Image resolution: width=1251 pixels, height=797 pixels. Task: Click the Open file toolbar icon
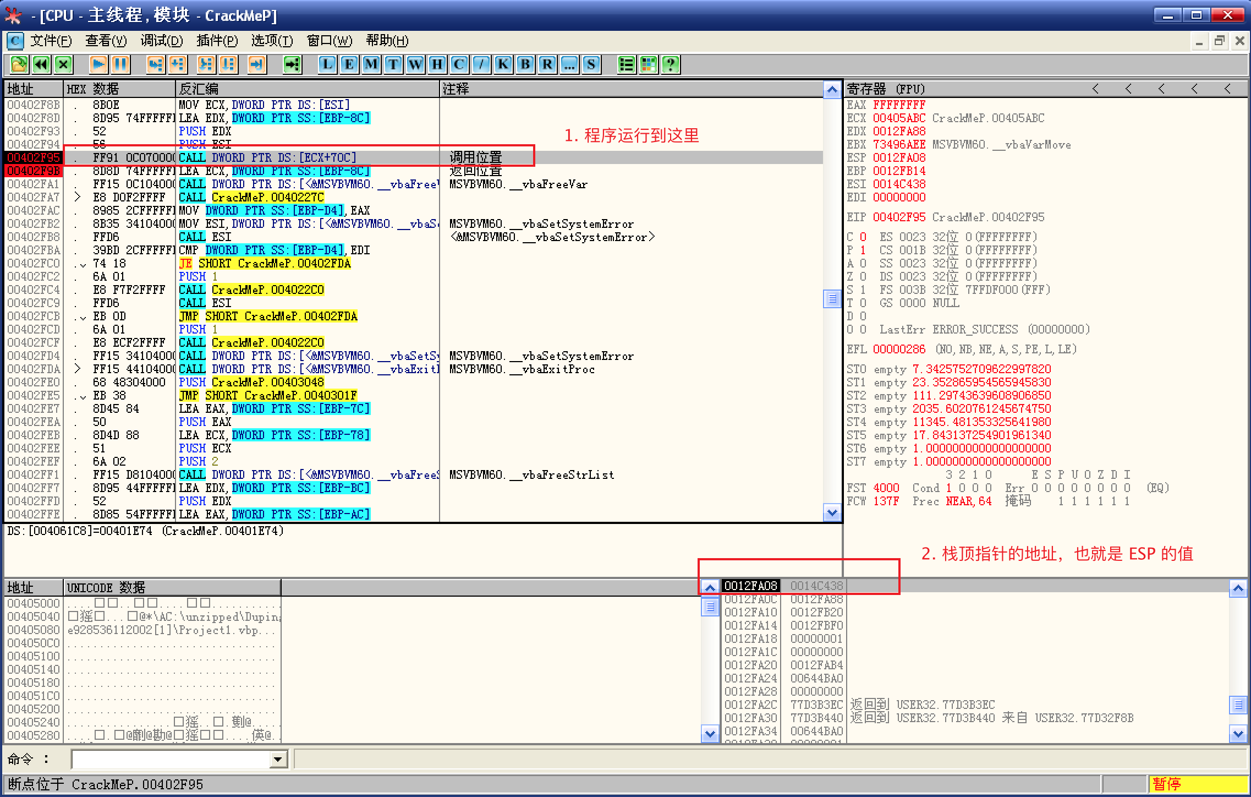click(x=19, y=64)
